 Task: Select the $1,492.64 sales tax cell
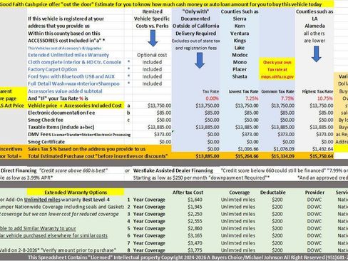(x=322, y=149)
